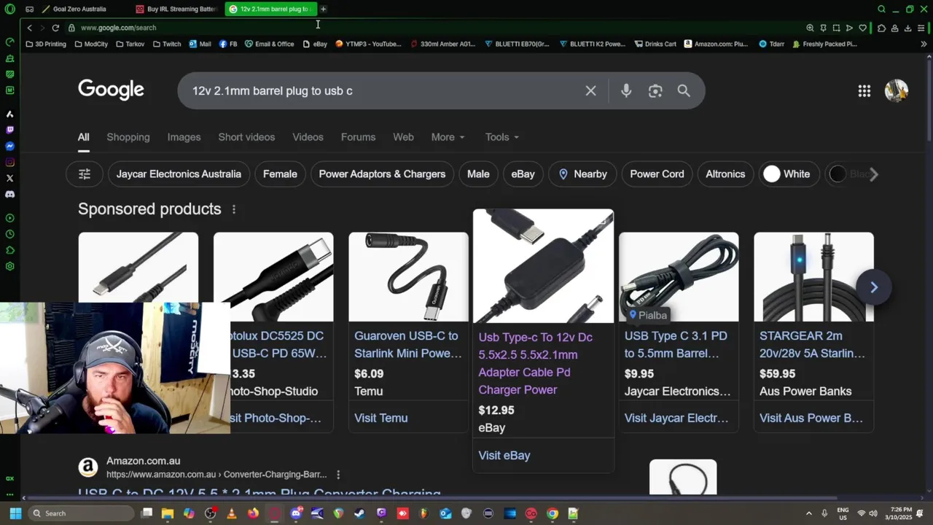933x525 pixels.
Task: Filter by Jaycar Electronics Australia chip
Action: 179,174
